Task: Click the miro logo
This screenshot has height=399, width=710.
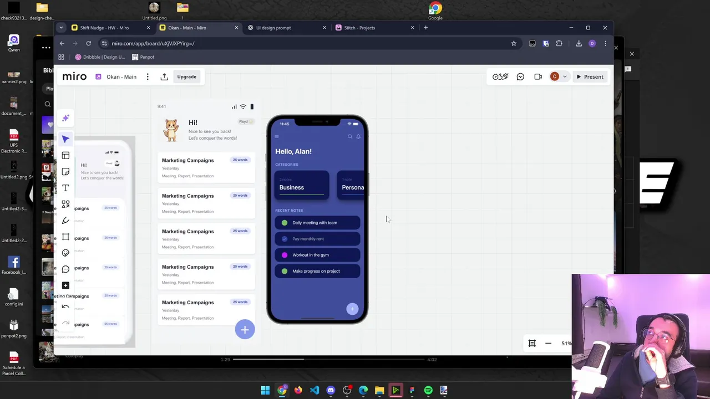Action: (74, 76)
